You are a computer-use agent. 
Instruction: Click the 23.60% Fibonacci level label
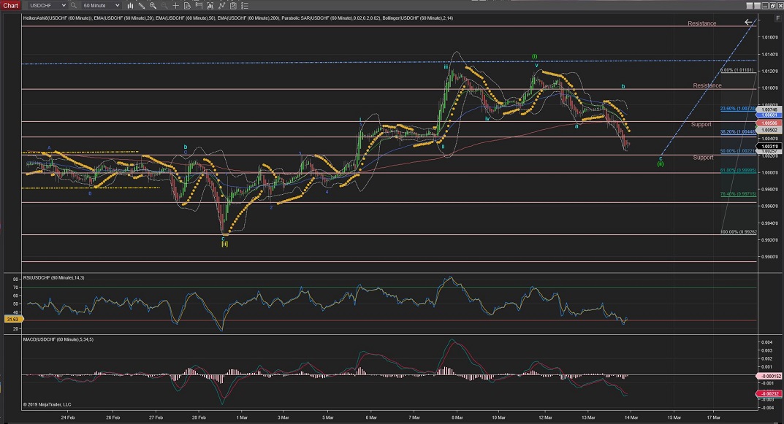737,109
